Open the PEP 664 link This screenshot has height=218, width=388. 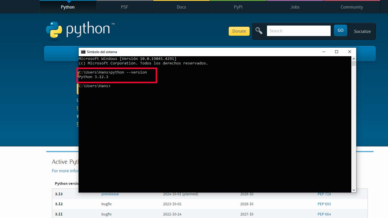tap(324, 214)
